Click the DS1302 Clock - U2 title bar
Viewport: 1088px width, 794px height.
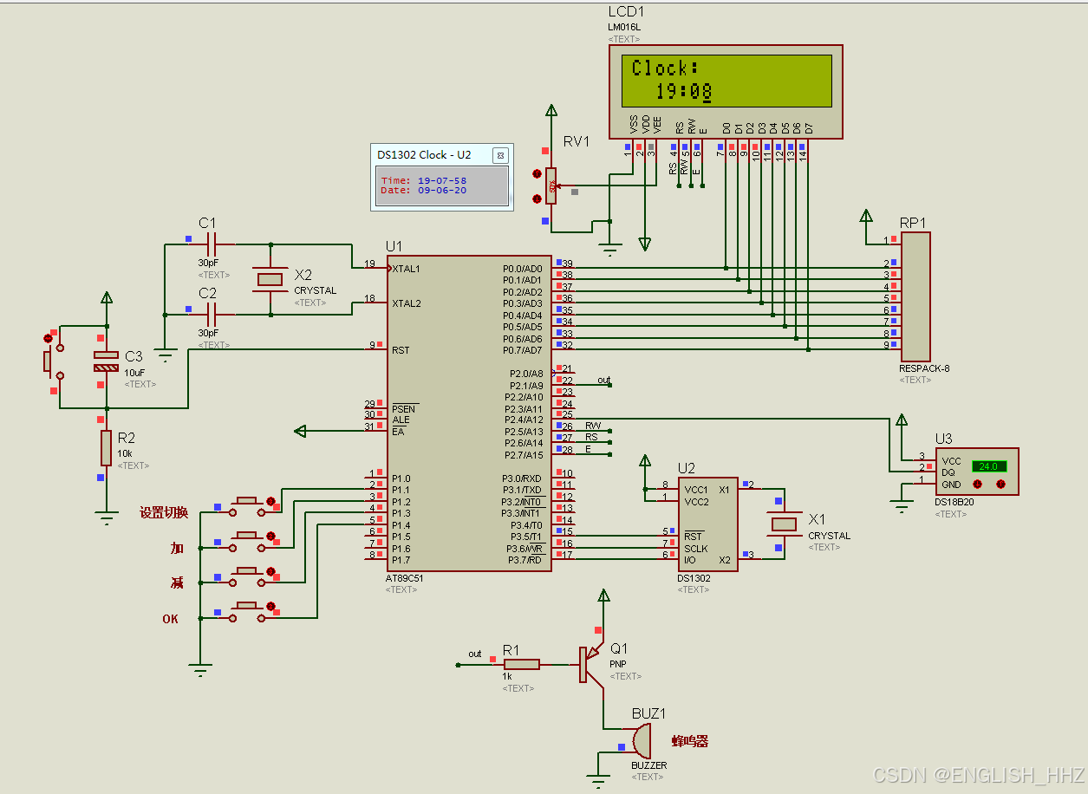[442, 155]
